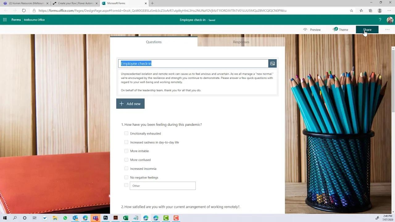Check the More irritable option
The width and height of the screenshot is (395, 222).
pyautogui.click(x=126, y=151)
